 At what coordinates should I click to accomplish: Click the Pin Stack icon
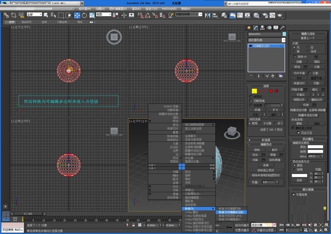[251, 76]
